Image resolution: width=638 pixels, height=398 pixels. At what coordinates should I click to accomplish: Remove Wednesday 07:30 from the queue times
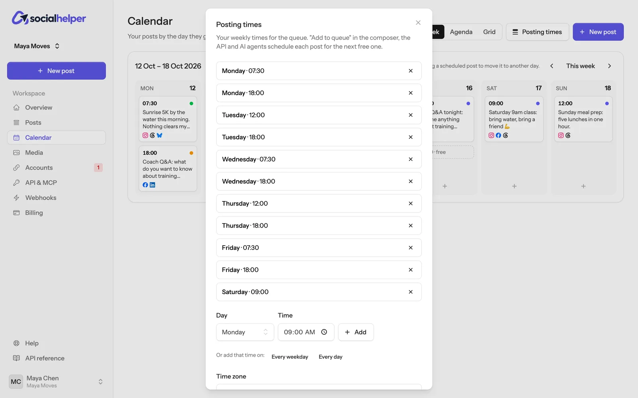tap(410, 159)
